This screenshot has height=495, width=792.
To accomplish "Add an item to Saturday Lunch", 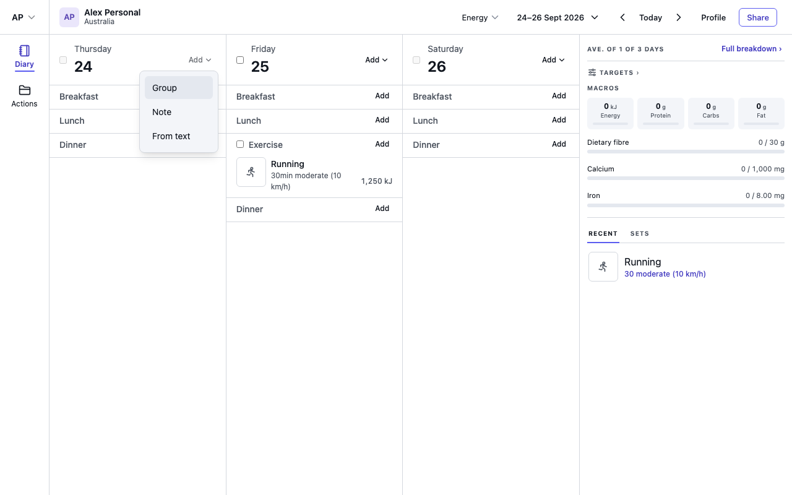I will coord(559,120).
